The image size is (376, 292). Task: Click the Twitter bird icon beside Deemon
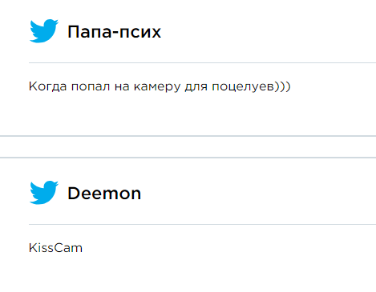coord(44,192)
